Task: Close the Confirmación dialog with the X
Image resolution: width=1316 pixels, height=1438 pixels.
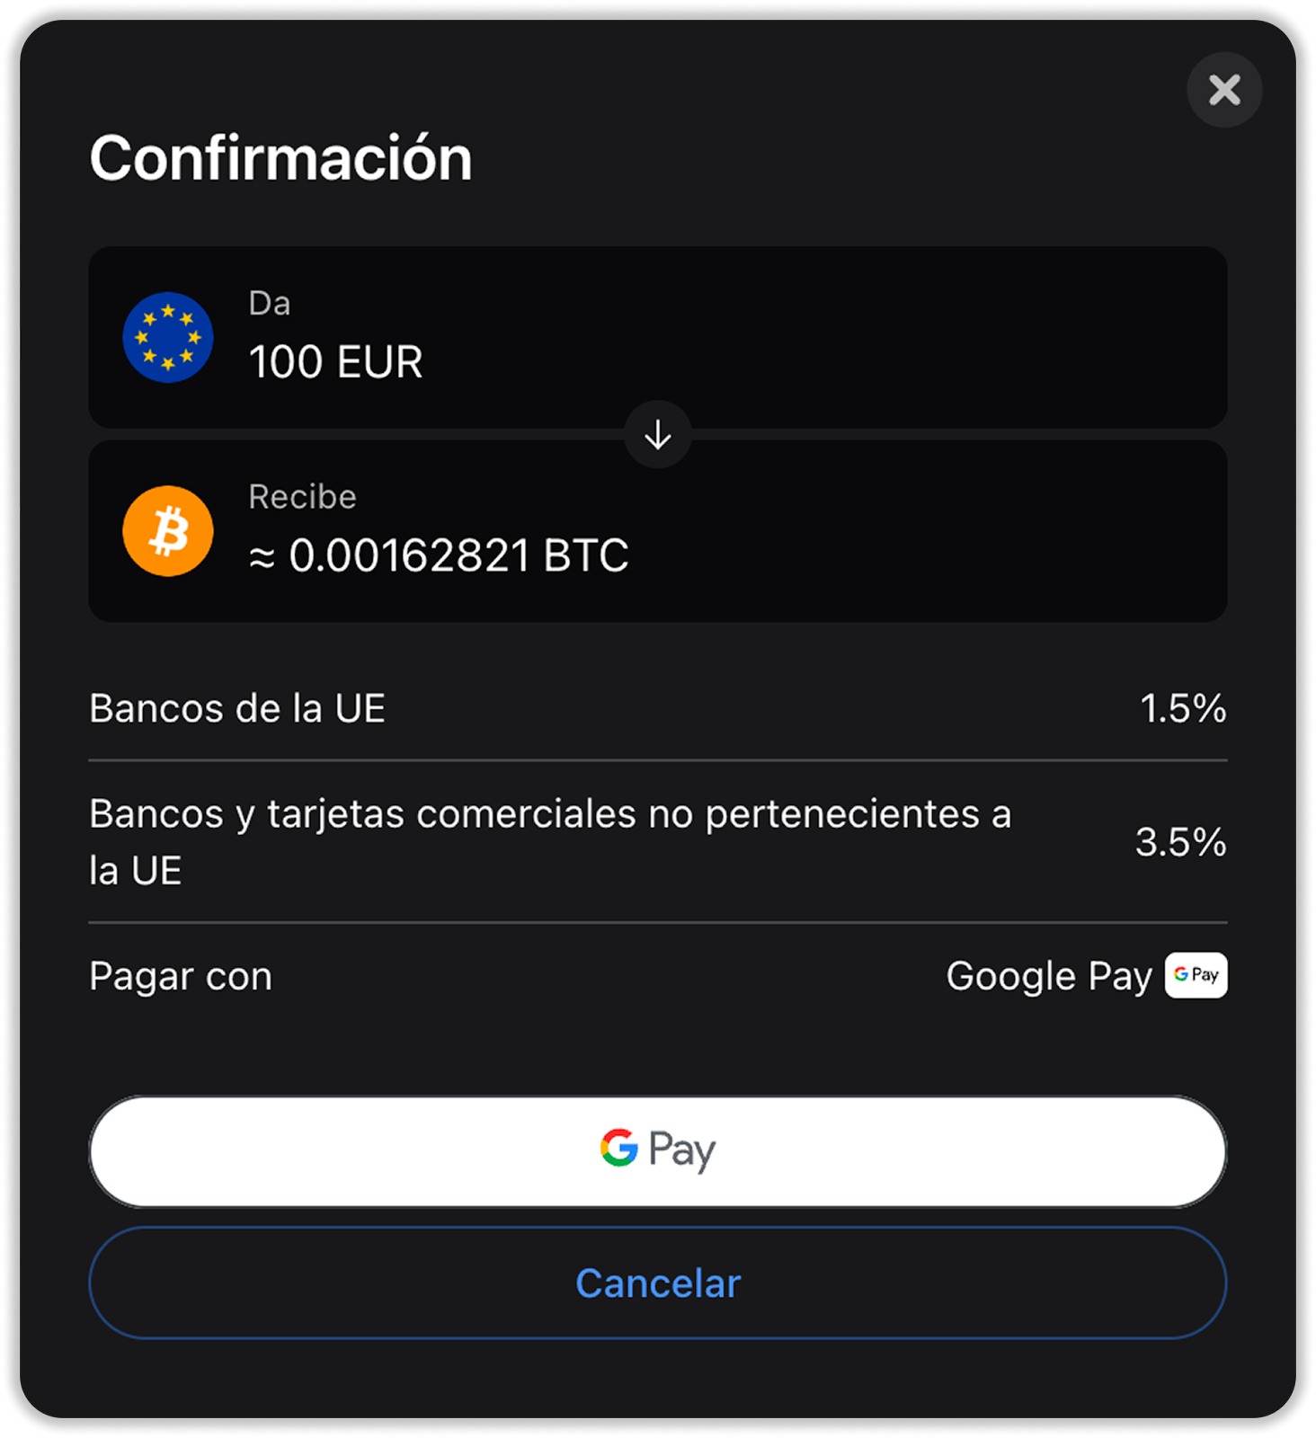Action: (x=1224, y=90)
